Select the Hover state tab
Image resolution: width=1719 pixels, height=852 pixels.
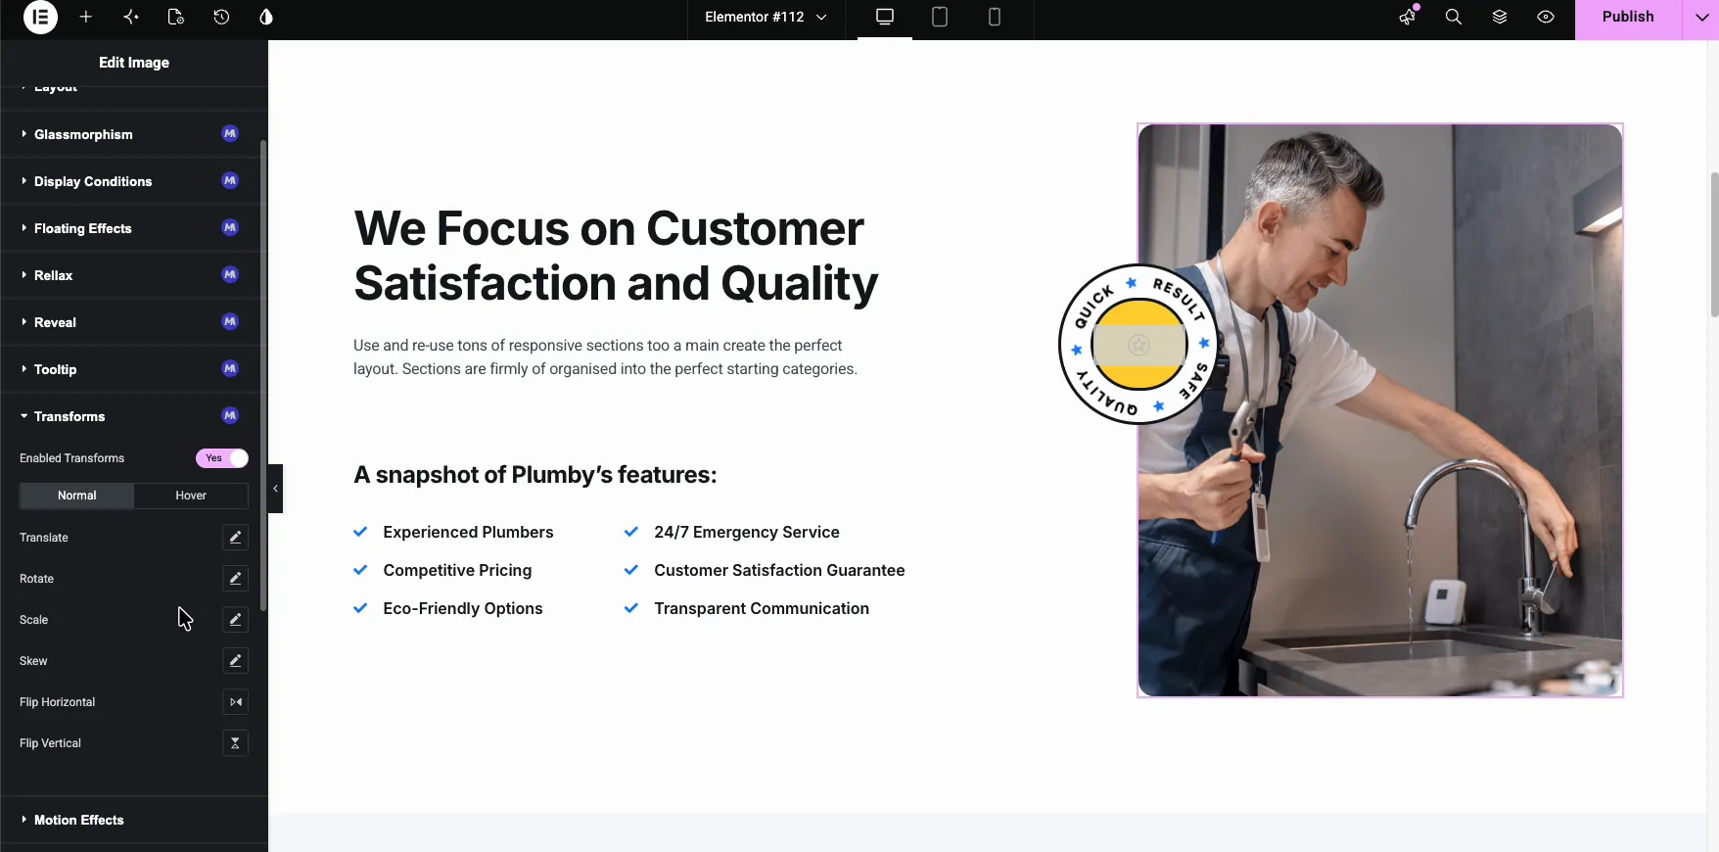[191, 496]
